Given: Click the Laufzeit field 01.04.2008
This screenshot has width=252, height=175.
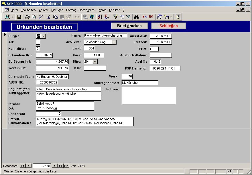Looking at the screenshot, I should click(161, 42).
